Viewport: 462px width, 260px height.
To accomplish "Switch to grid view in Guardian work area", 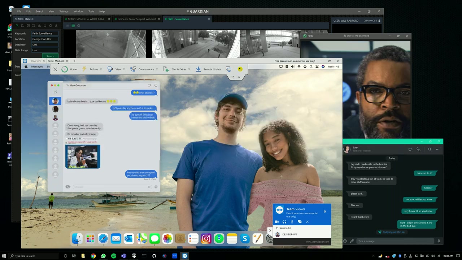I will tap(73, 26).
